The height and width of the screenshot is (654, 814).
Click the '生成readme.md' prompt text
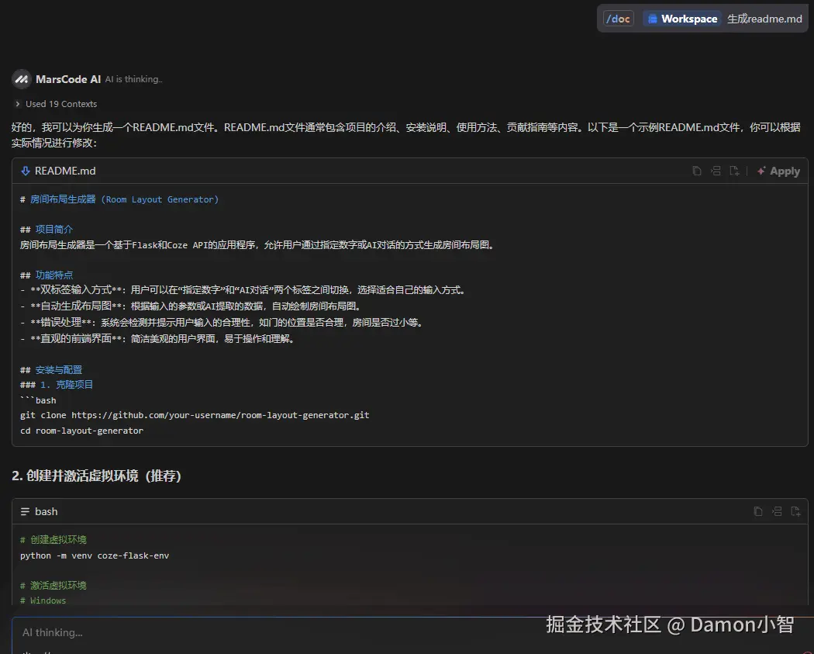pos(764,19)
